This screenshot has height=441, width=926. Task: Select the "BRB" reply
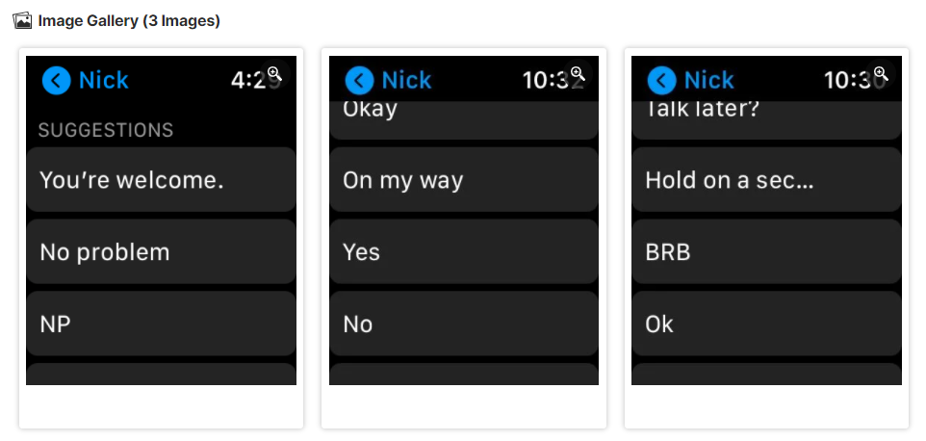pos(766,251)
